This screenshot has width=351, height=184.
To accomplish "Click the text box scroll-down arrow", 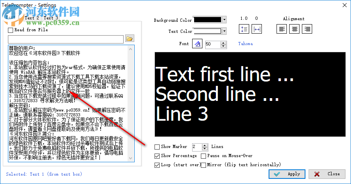I will point(131,158).
